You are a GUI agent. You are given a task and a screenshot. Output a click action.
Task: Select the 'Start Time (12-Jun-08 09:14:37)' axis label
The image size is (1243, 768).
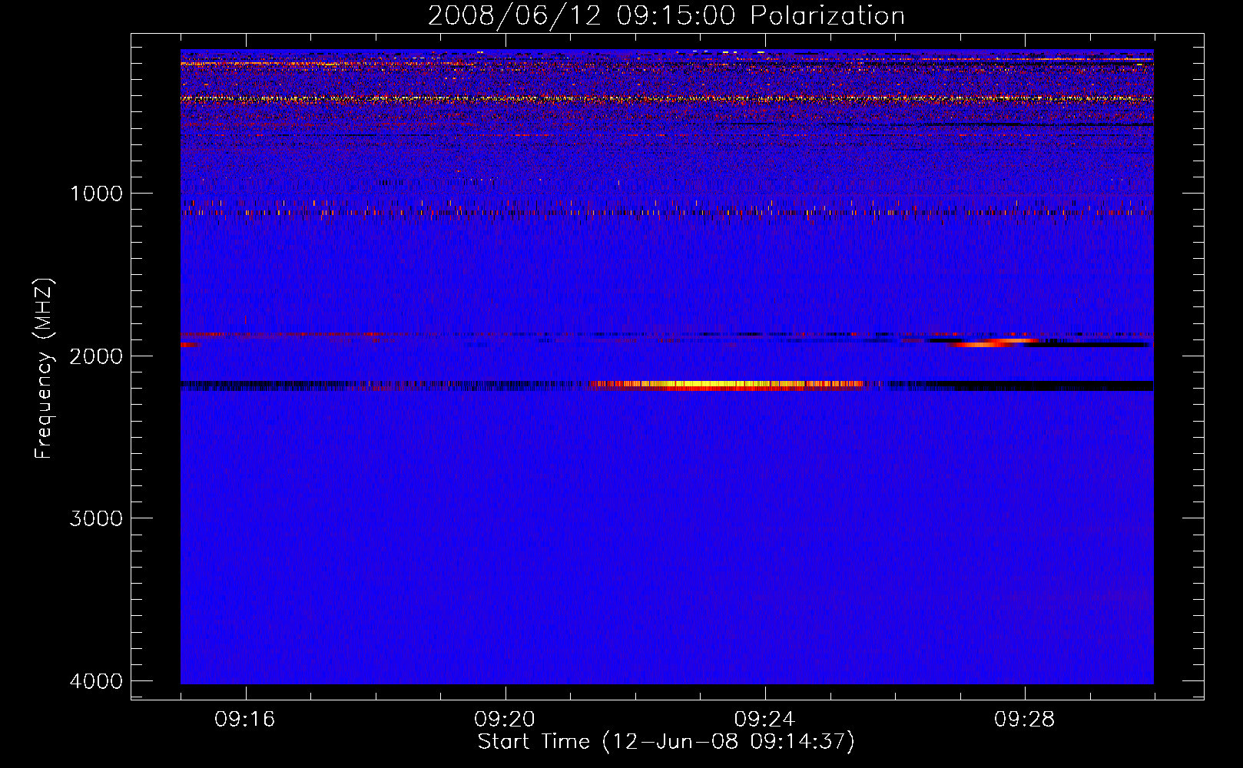click(x=666, y=742)
